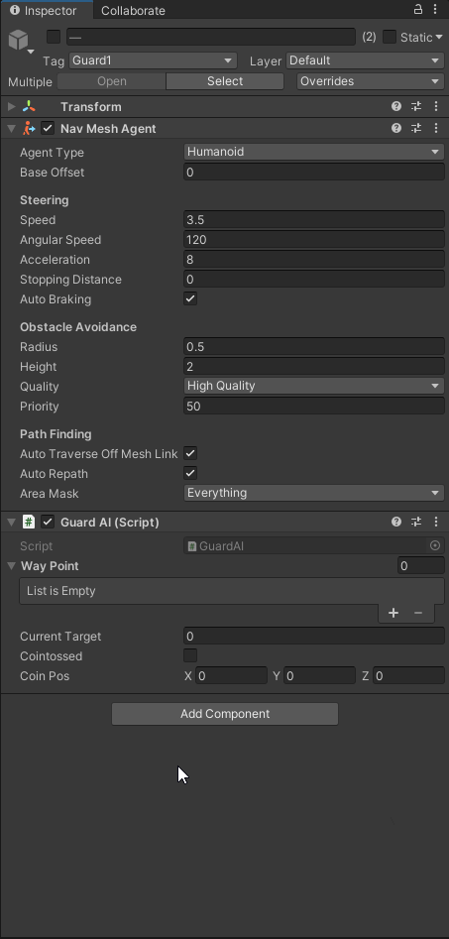449x939 pixels.
Task: Expand the Transform component foldout
Action: pyautogui.click(x=11, y=107)
